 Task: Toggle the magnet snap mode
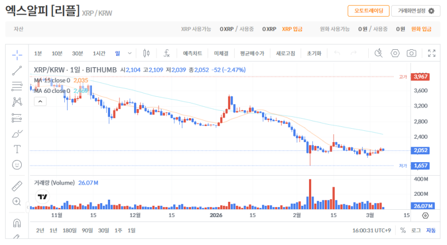(x=17, y=223)
